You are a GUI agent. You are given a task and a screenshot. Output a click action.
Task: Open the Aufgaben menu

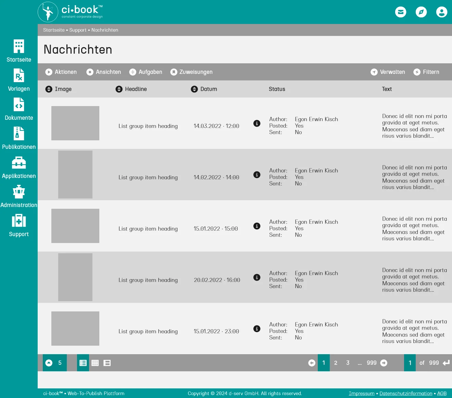click(x=146, y=72)
